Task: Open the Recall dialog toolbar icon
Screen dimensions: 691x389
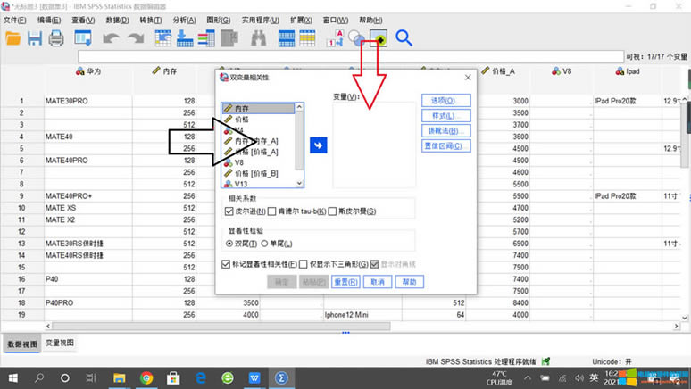Action: tap(84, 38)
